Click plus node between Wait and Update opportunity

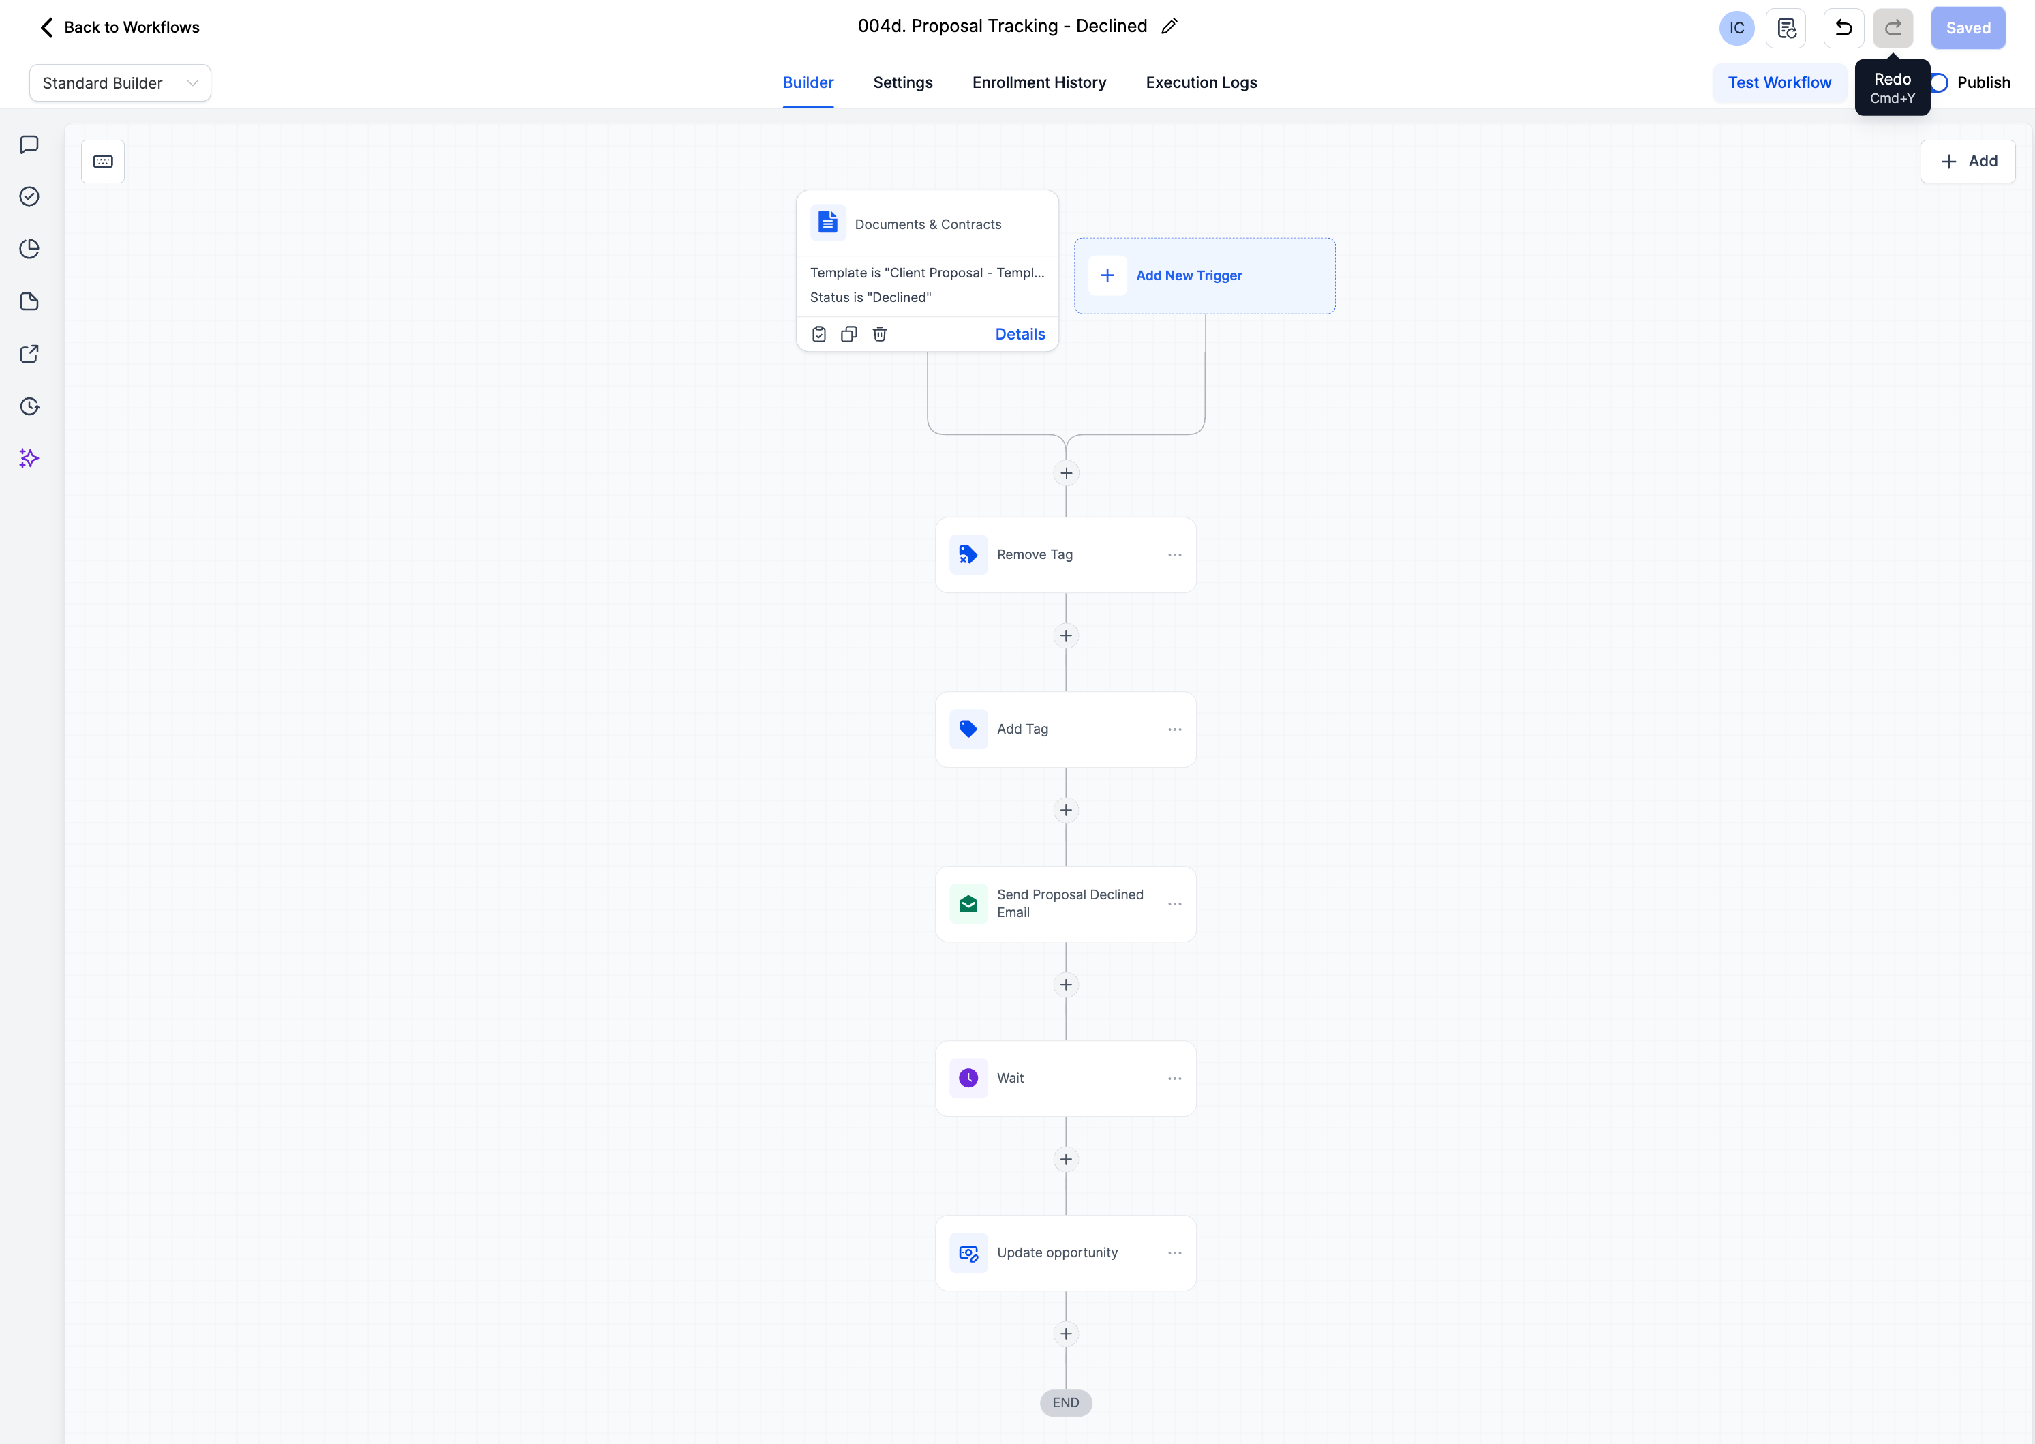1065,1160
